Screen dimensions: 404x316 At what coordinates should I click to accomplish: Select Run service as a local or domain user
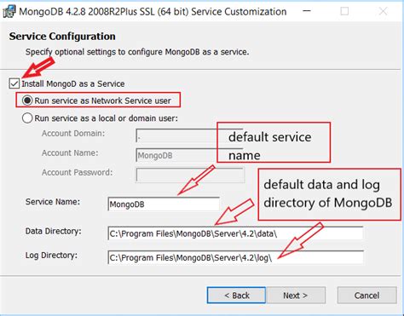click(x=27, y=118)
